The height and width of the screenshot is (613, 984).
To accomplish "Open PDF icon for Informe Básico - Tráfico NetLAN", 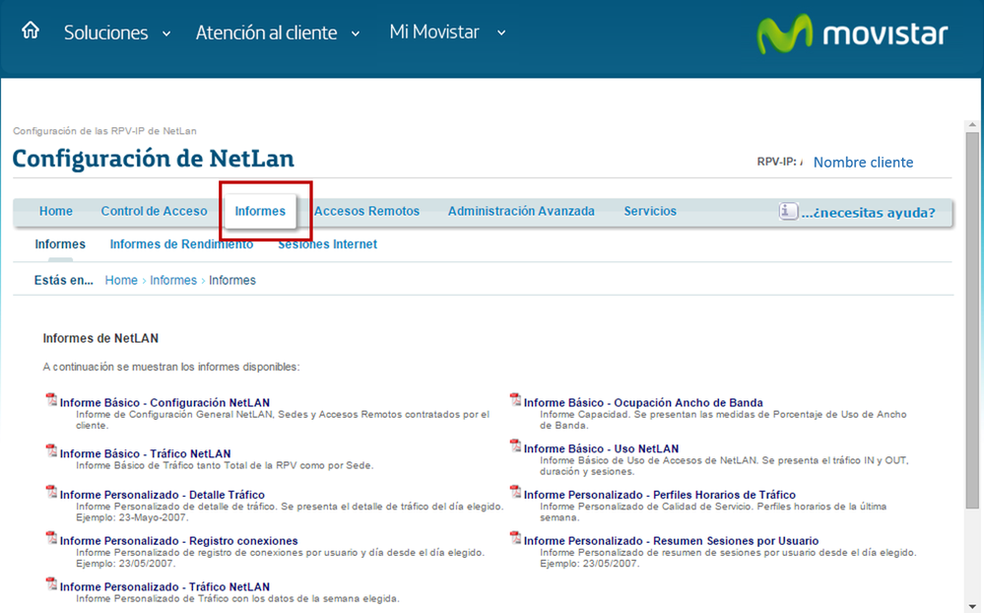I will (x=50, y=448).
